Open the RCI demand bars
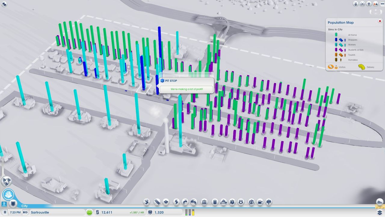Image resolution: width=385 pixels, height=217 pixels. pyautogui.click(x=190, y=212)
